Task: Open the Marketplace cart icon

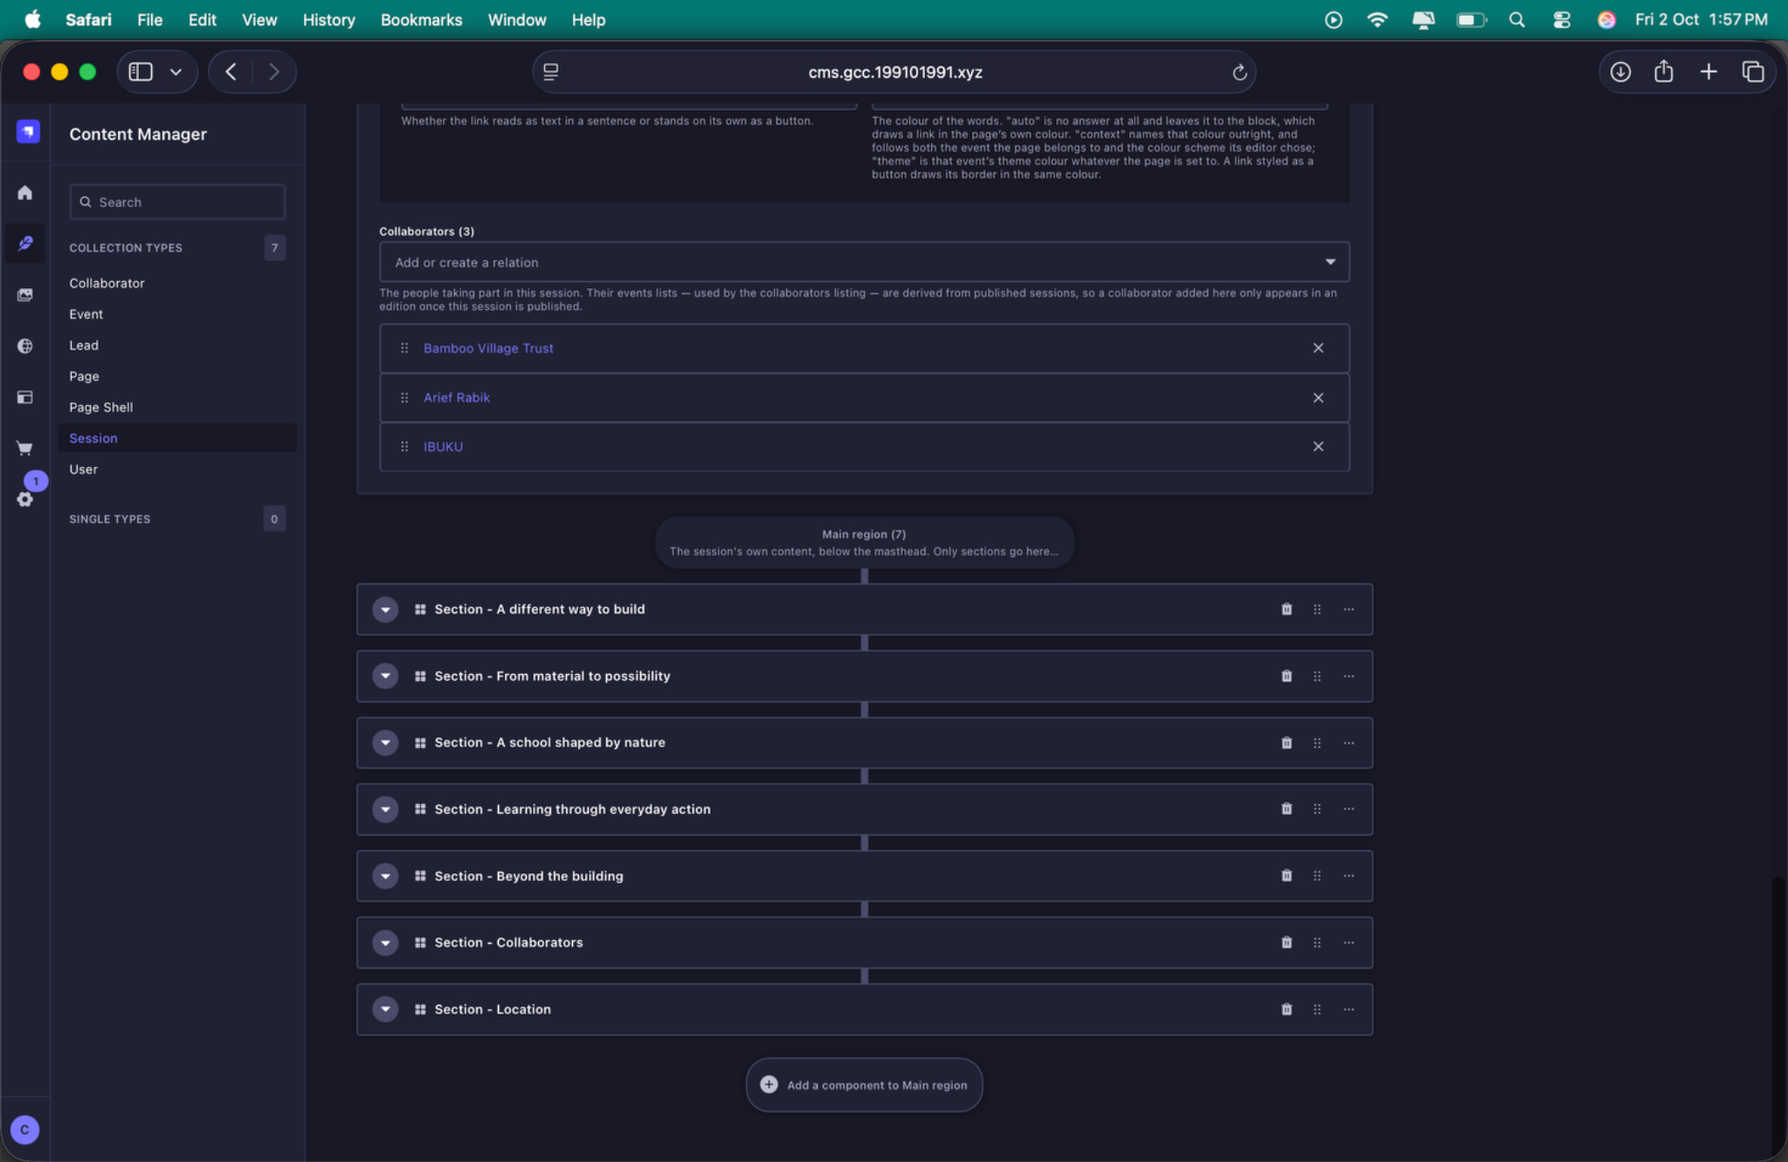Action: pyautogui.click(x=25, y=449)
